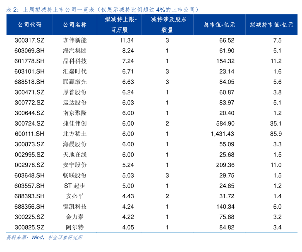Image resolution: width=302 pixels, height=252 pixels.
Task: Click the 拟减持市值-亿元 column header
Action: pos(271,25)
